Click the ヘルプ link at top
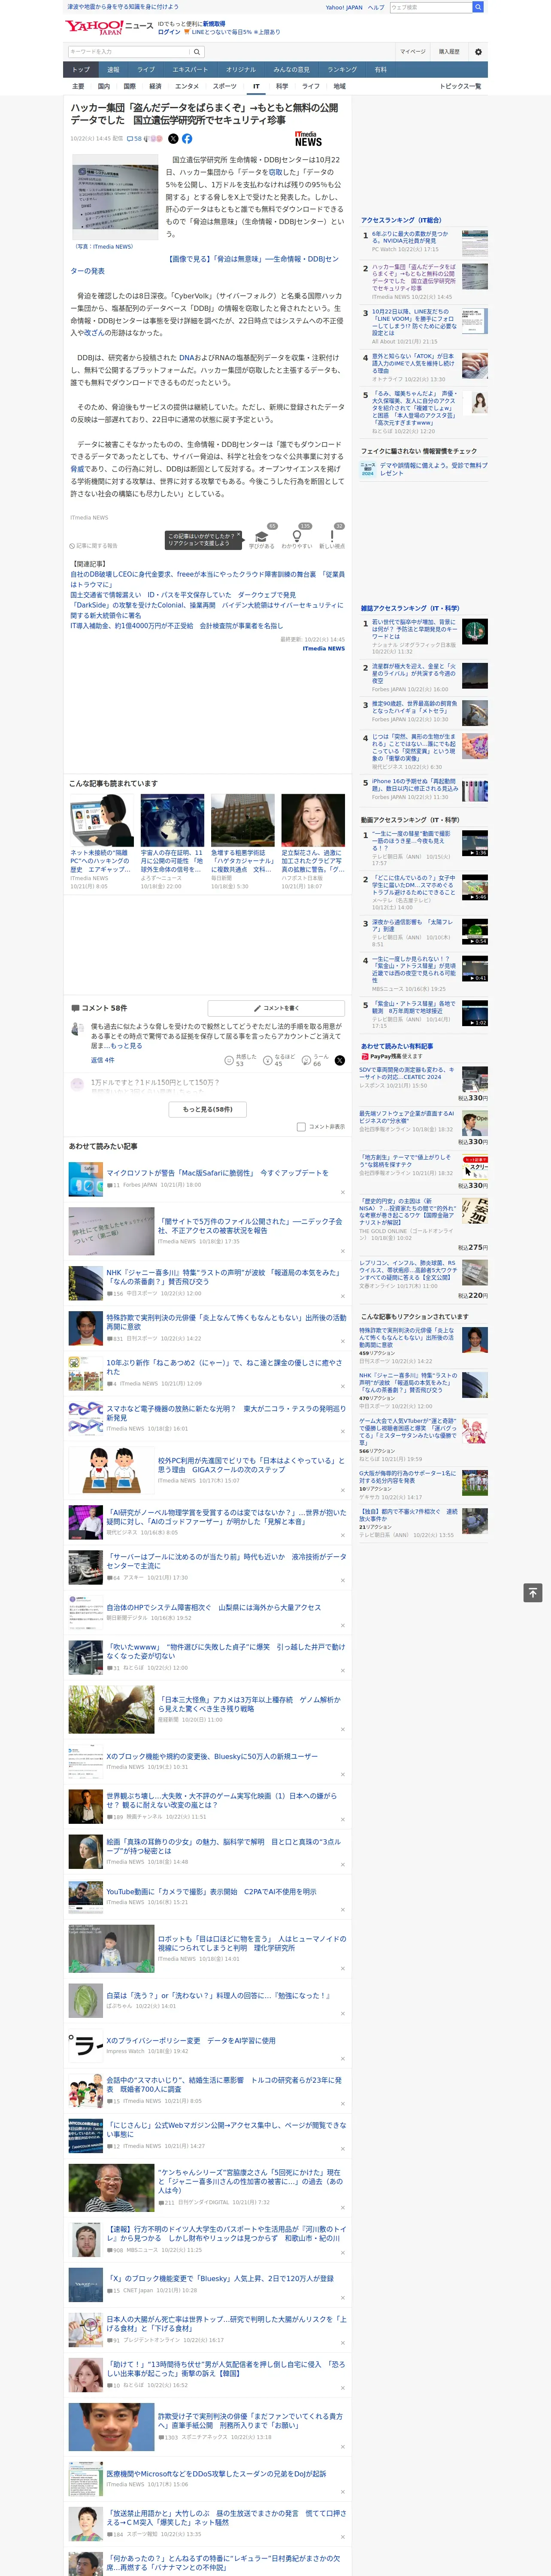551x2576 pixels. pos(376,7)
